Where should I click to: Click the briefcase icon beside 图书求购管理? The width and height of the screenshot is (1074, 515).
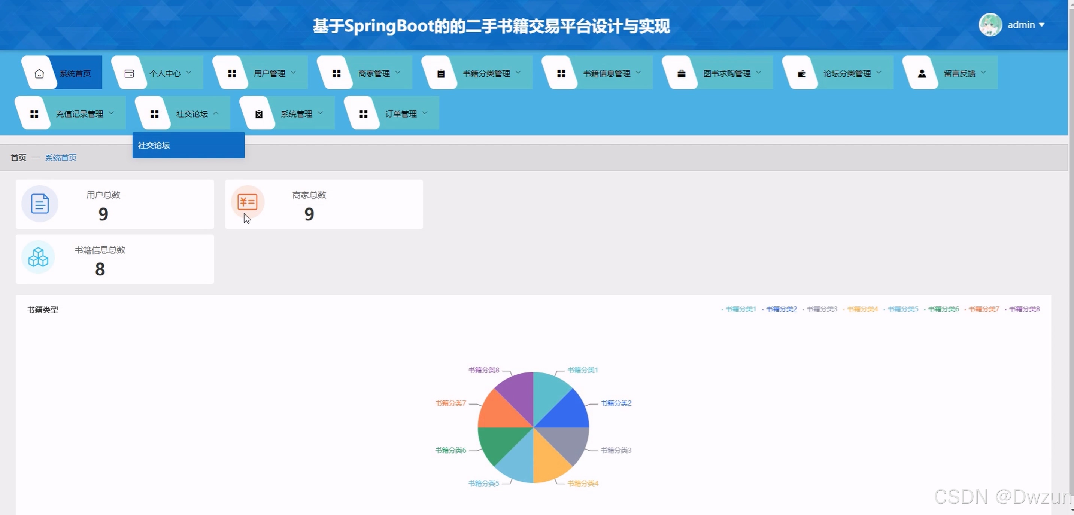681,73
